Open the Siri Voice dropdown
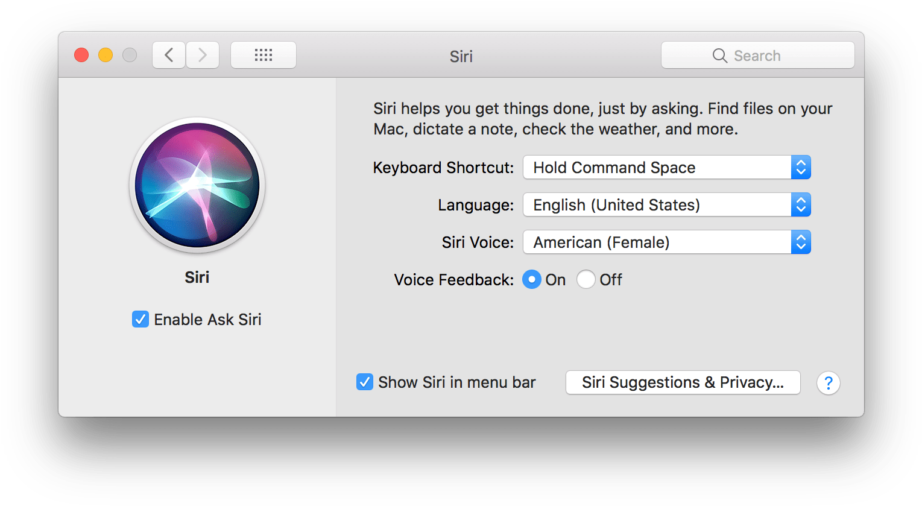Viewport: 922px width, 506px height. pyautogui.click(x=667, y=242)
